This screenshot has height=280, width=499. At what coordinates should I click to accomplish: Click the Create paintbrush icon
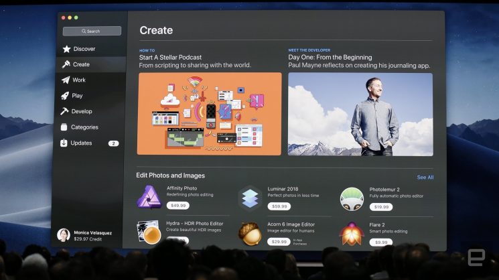(x=66, y=64)
